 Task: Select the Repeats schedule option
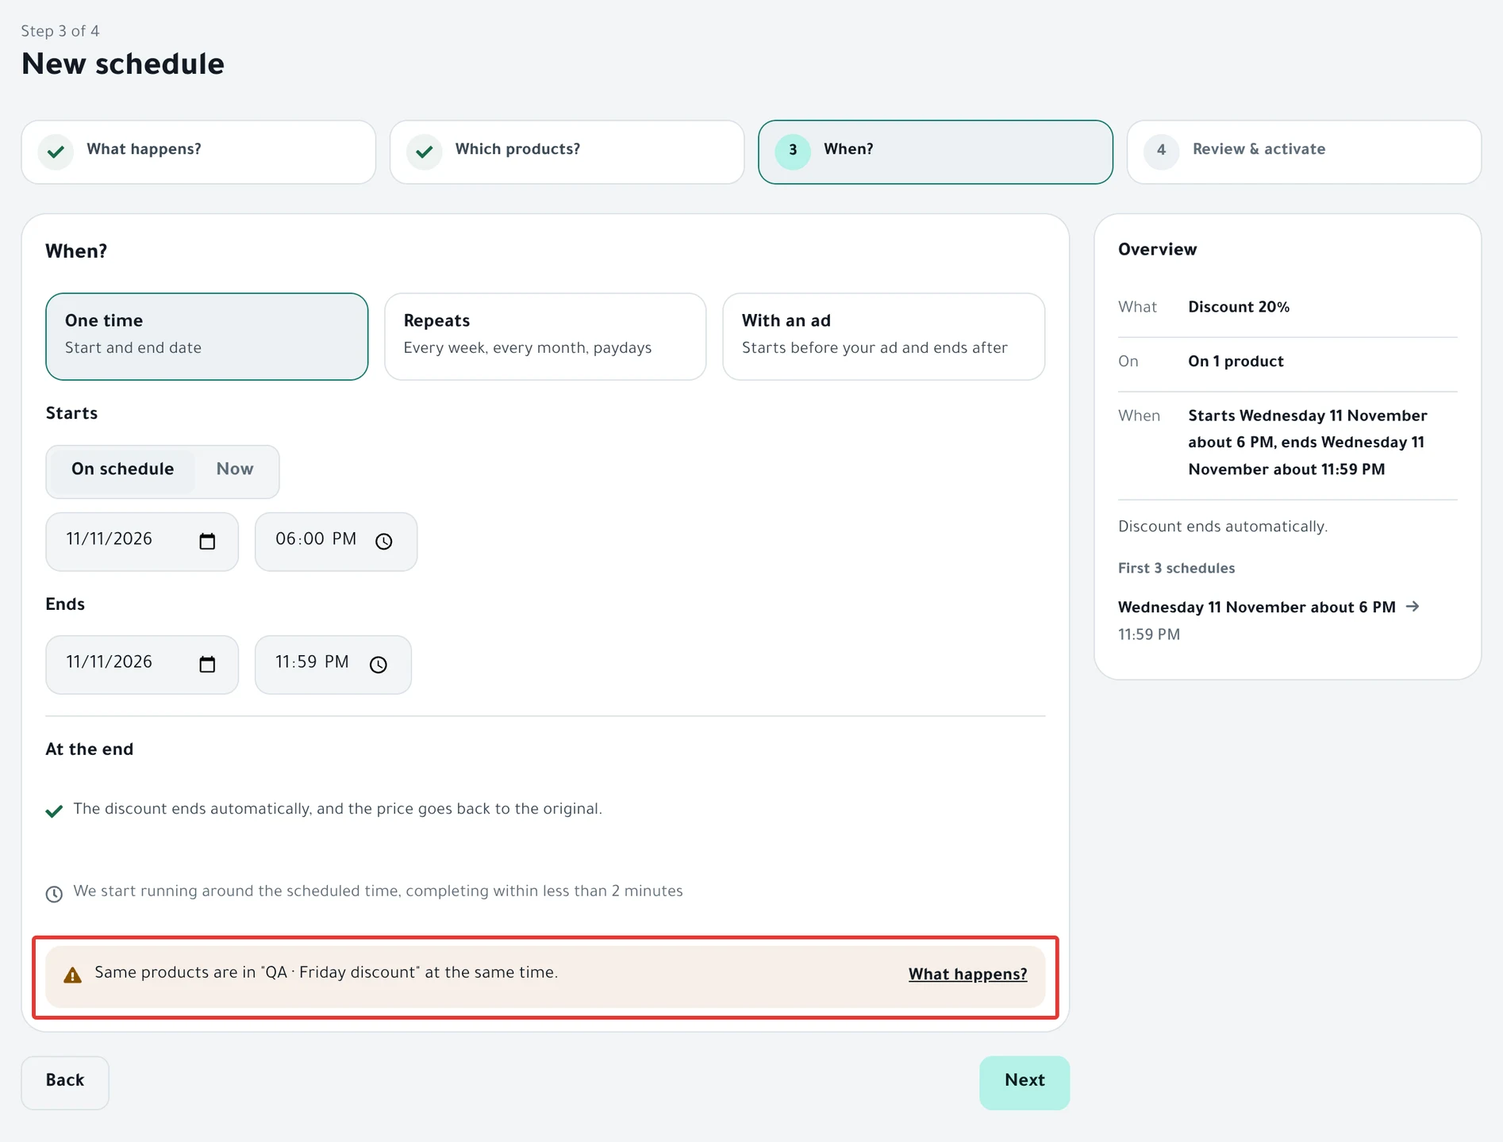click(545, 336)
